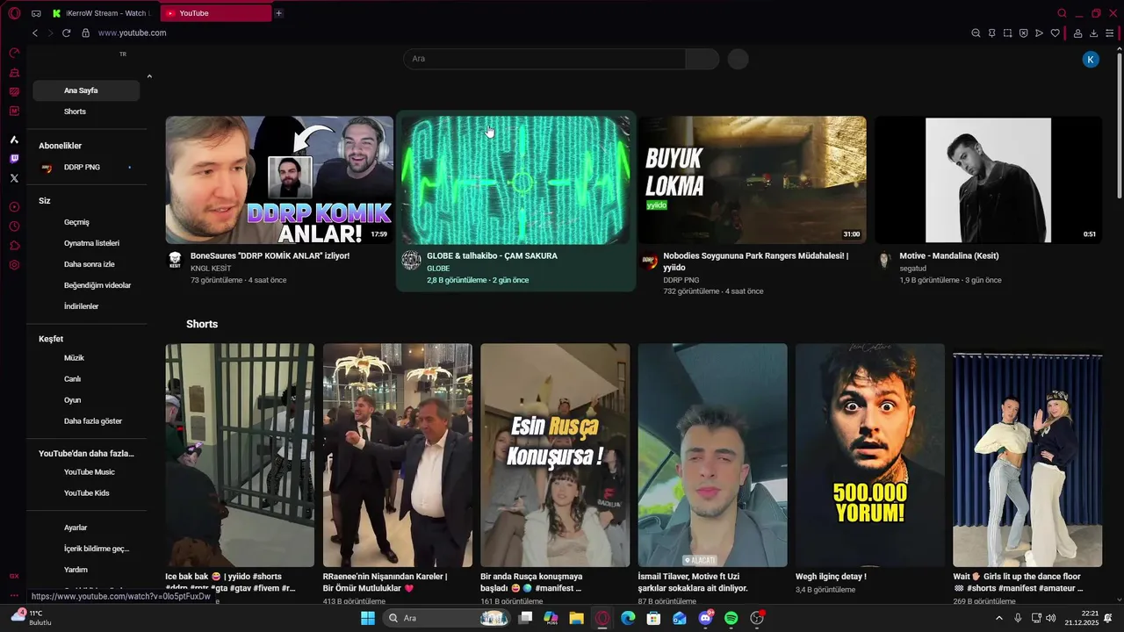Open Opera sidebar Settings gear icon

click(14, 265)
